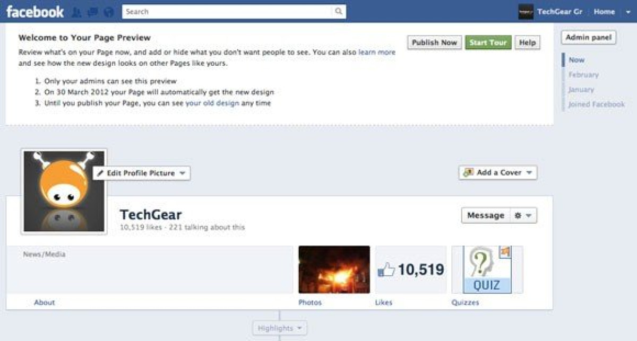Jump to February in the timeline

pos(583,75)
